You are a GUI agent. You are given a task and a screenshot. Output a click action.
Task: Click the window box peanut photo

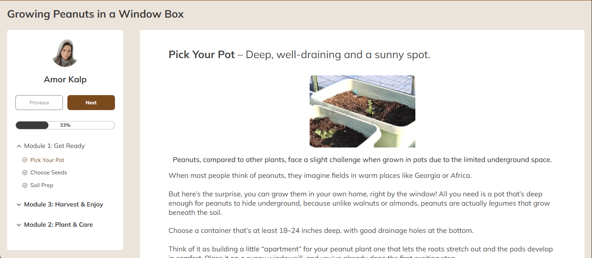(363, 111)
